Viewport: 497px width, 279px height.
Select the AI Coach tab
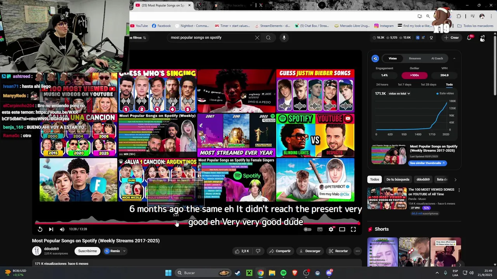pos(437,59)
